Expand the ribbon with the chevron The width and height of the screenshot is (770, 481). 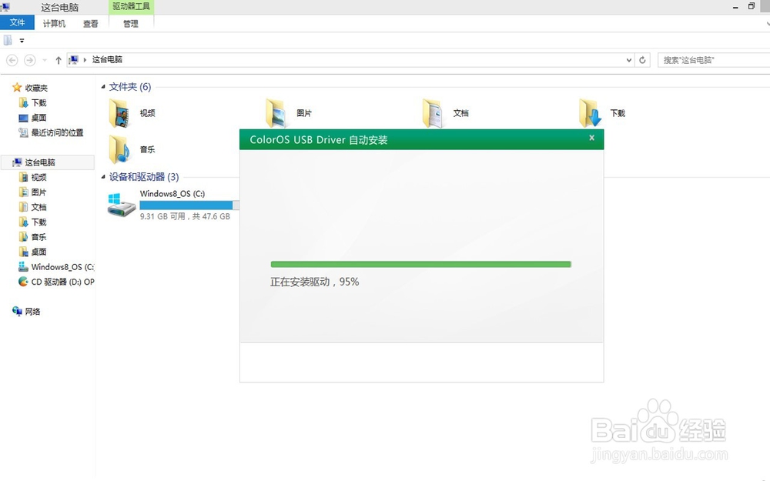point(767,23)
